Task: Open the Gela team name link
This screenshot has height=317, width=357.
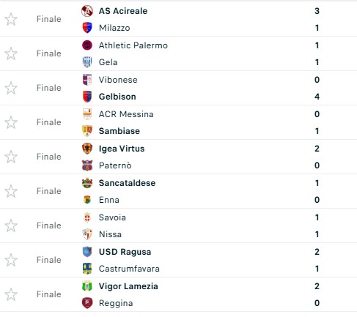Action: point(108,62)
